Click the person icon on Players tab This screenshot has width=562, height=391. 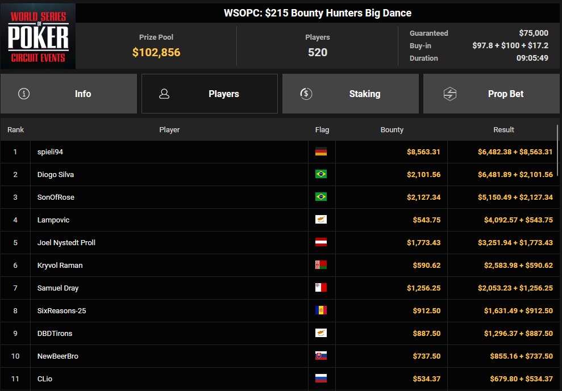click(x=164, y=94)
